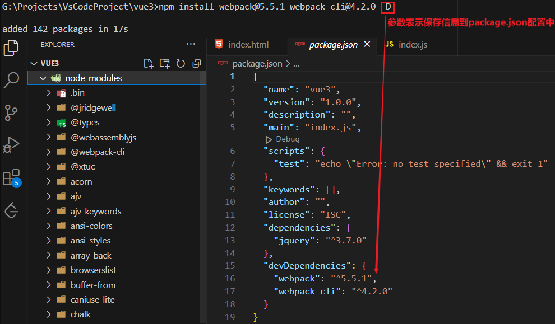555x324 pixels.
Task: Expand the @jridgewell folder chevron
Action: coord(49,108)
